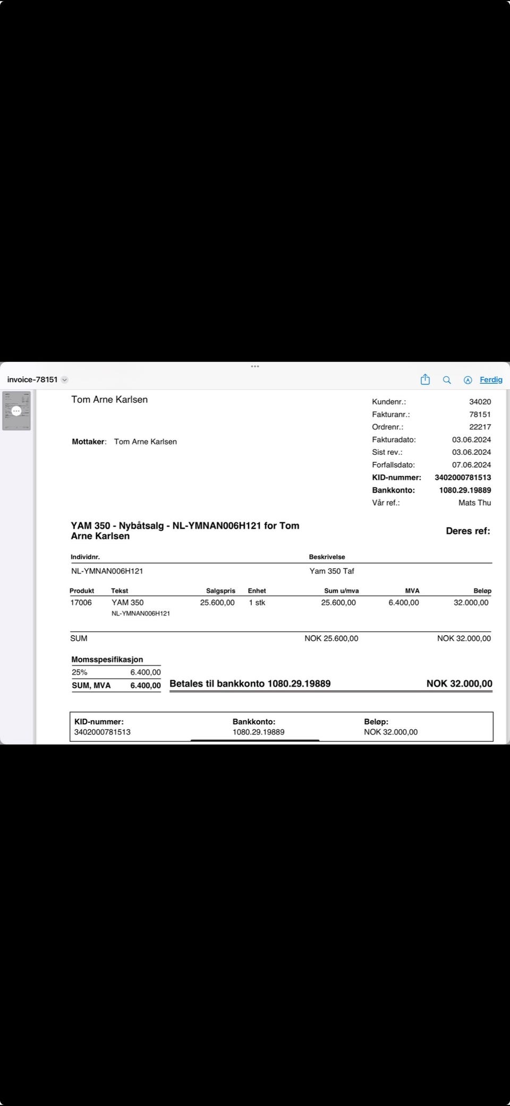Tap the Betales til bankkonto line
Image resolution: width=510 pixels, height=1106 pixels.
(x=250, y=683)
